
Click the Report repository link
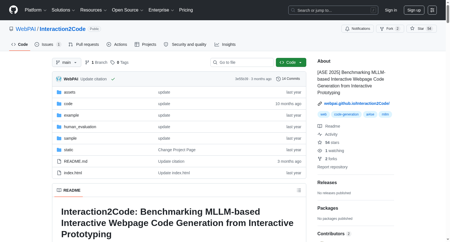pos(332,167)
